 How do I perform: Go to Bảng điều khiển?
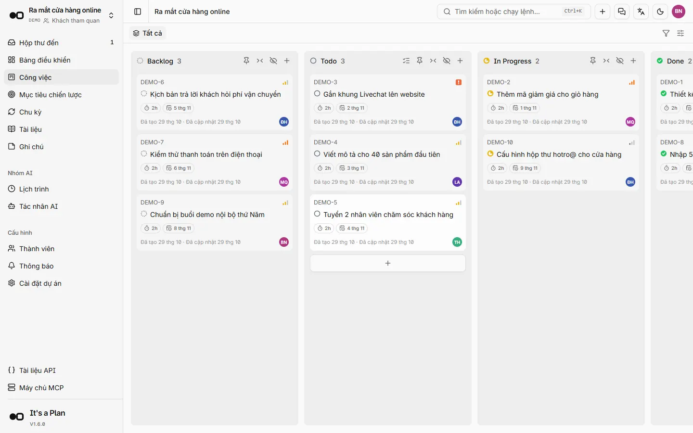(x=61, y=60)
